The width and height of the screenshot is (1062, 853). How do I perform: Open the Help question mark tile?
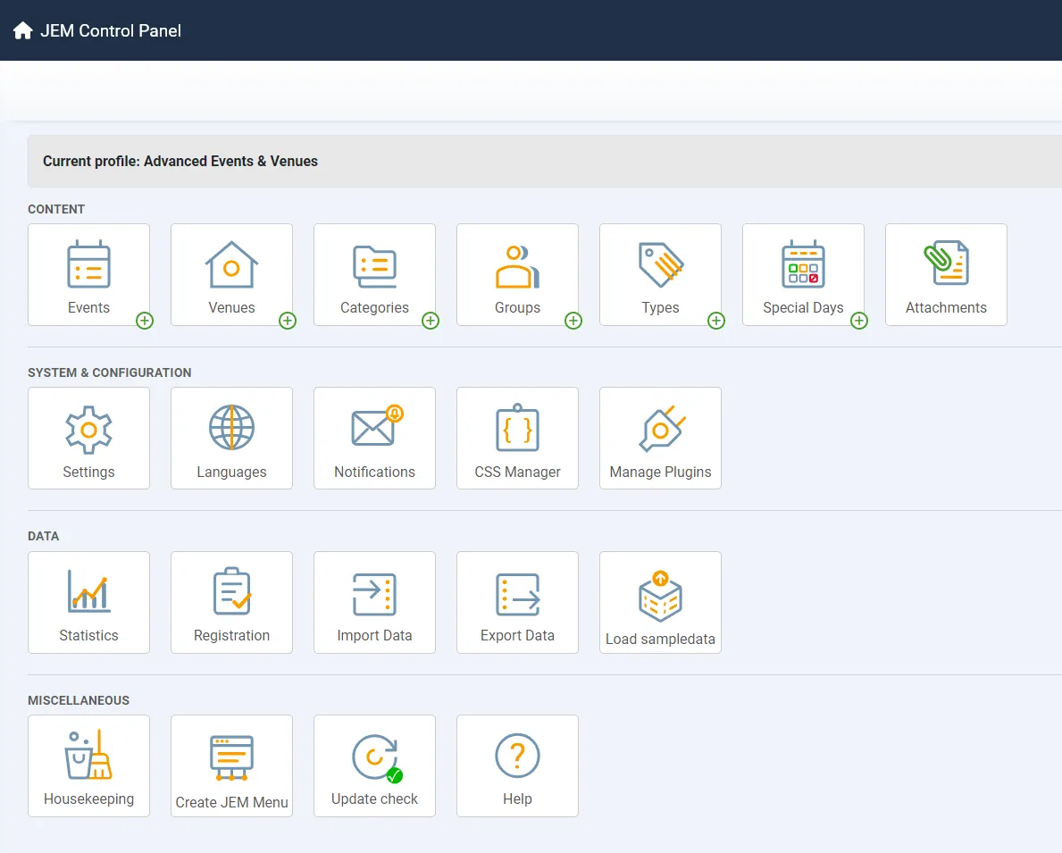coord(517,765)
